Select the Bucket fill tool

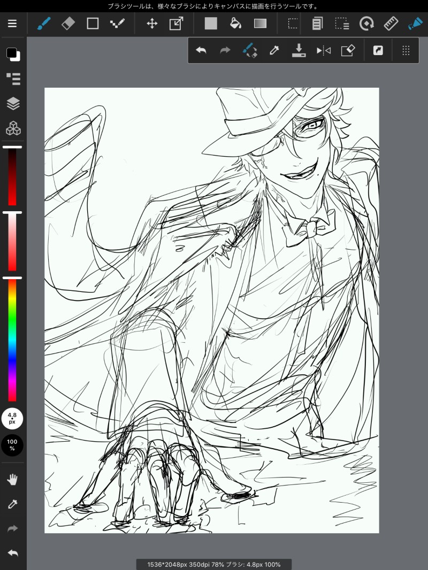point(235,24)
